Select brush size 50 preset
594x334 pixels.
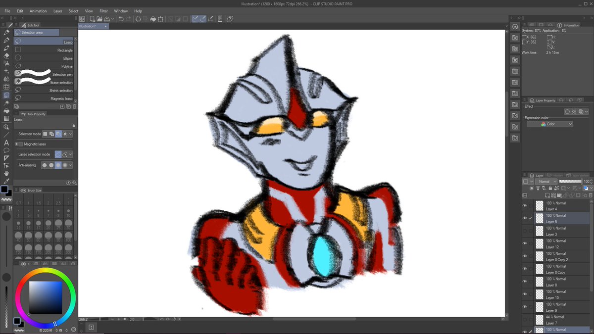coord(28,236)
